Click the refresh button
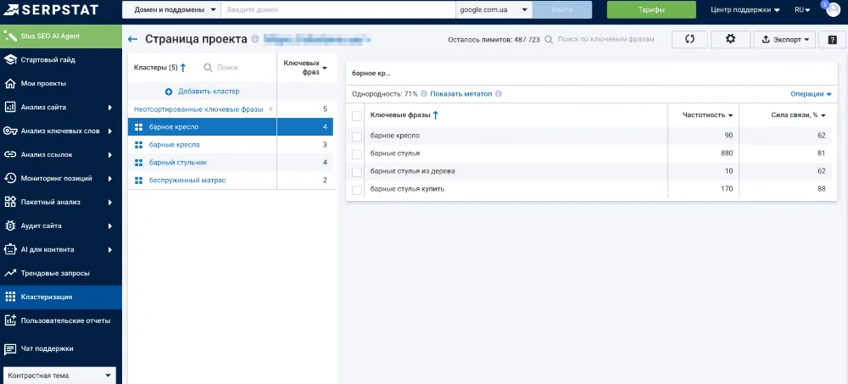 point(689,40)
